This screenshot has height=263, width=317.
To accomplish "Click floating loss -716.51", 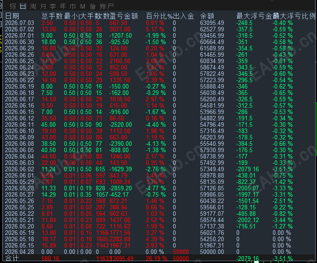I will (x=246, y=226).
